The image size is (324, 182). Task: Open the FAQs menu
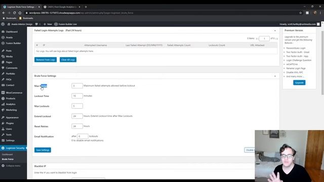tap(9, 79)
